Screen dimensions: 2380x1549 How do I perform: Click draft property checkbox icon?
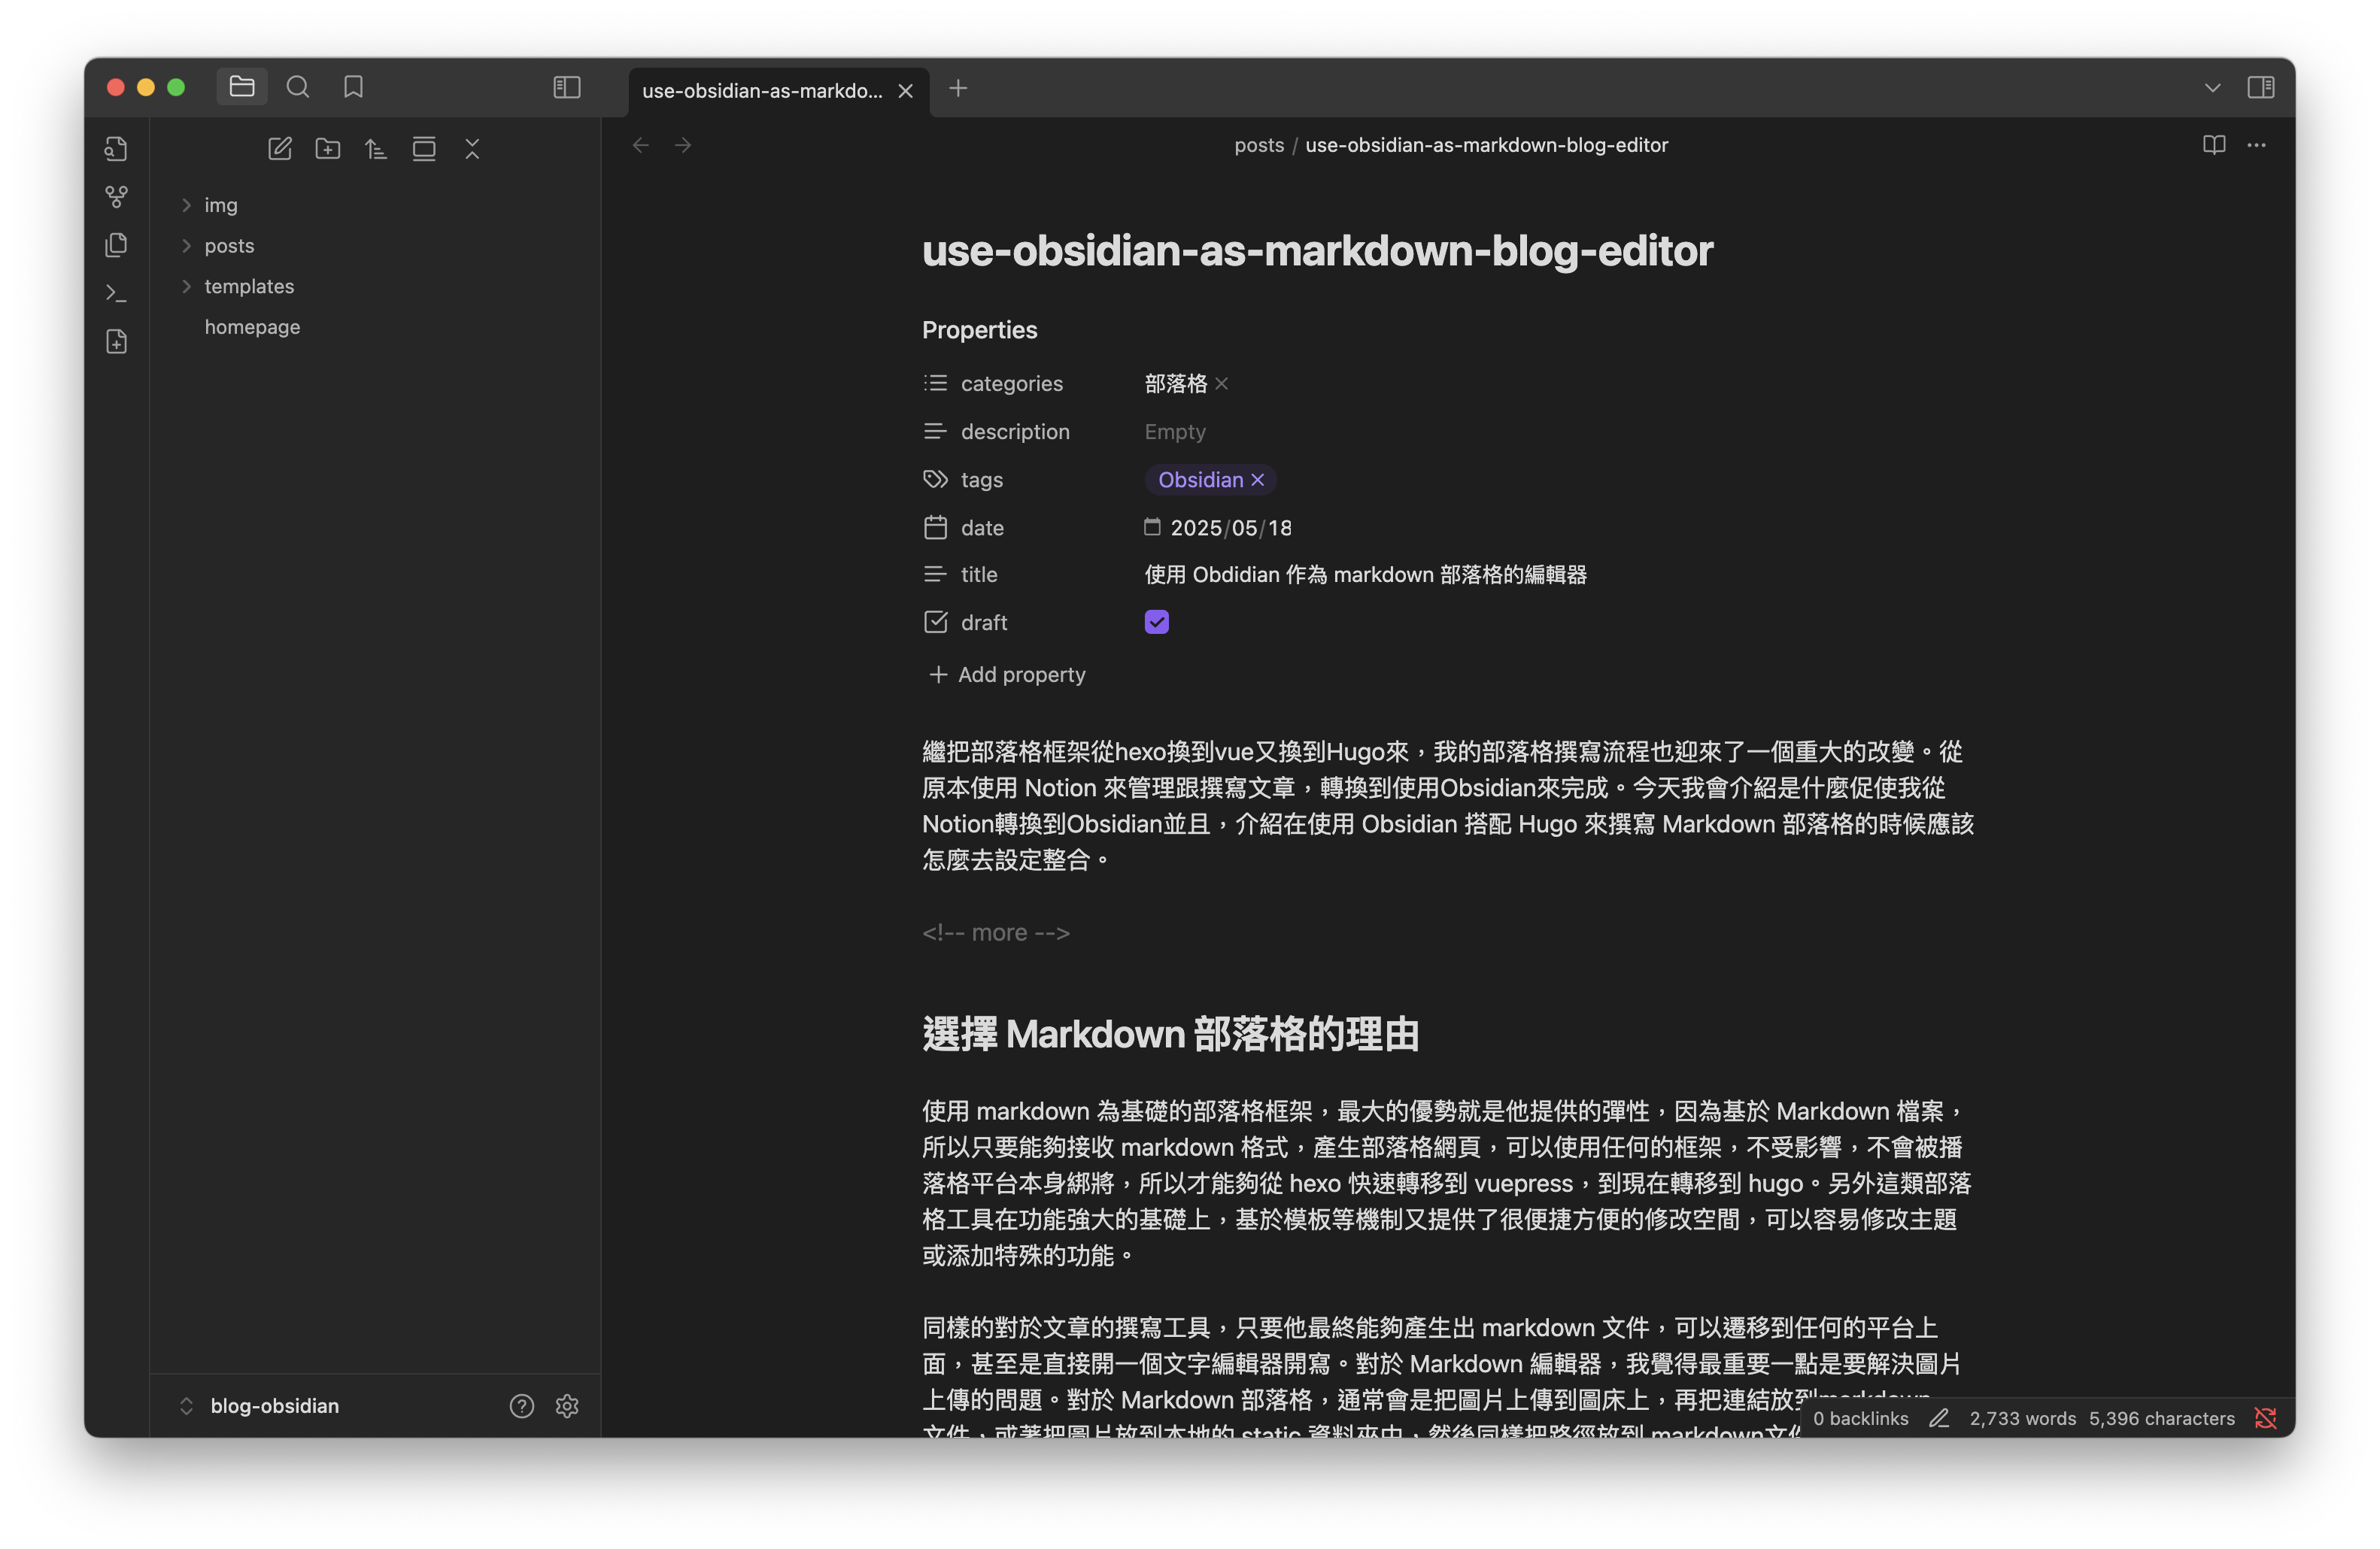pyautogui.click(x=935, y=623)
